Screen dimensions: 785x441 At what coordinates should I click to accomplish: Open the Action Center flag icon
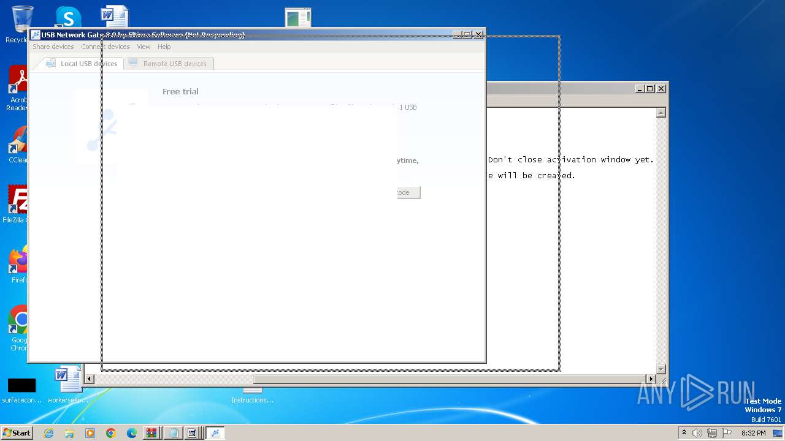tap(727, 433)
